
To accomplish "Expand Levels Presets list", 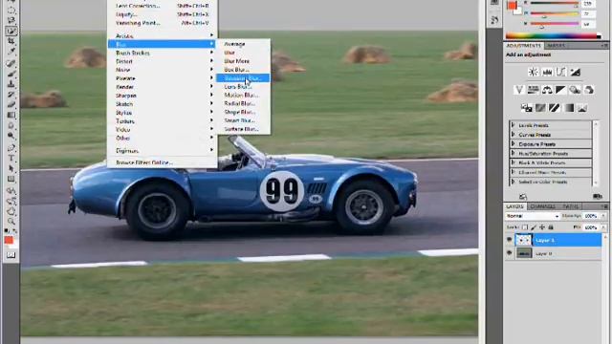I will tap(513, 125).
